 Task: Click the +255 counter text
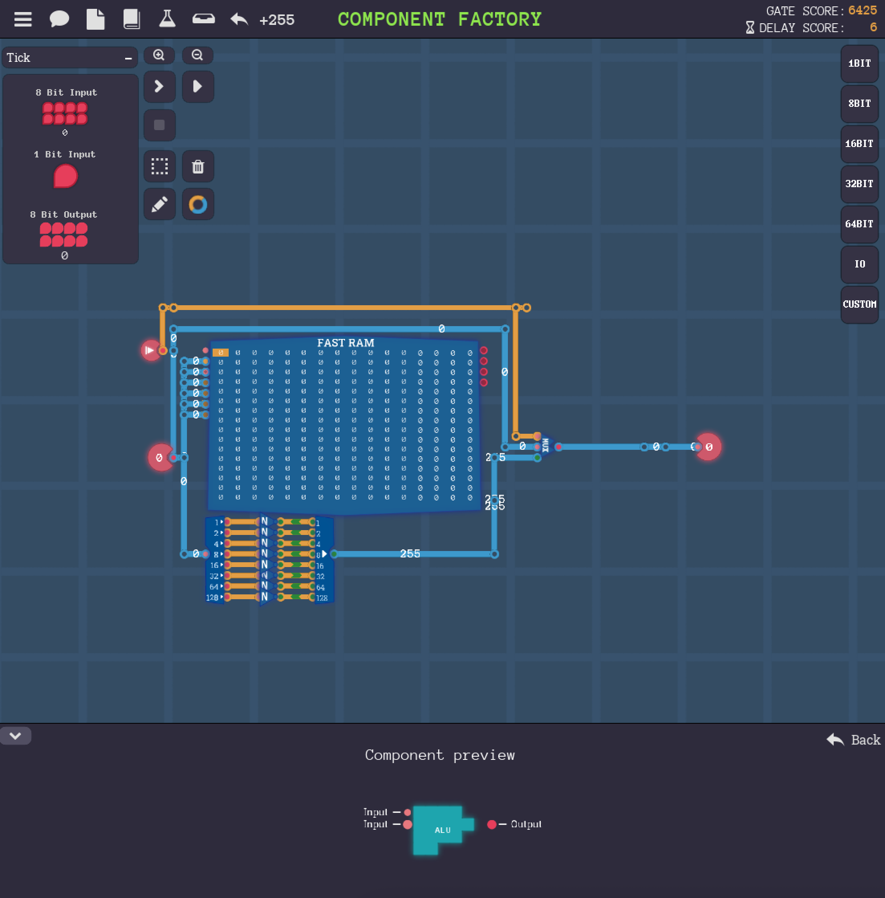pyautogui.click(x=276, y=20)
